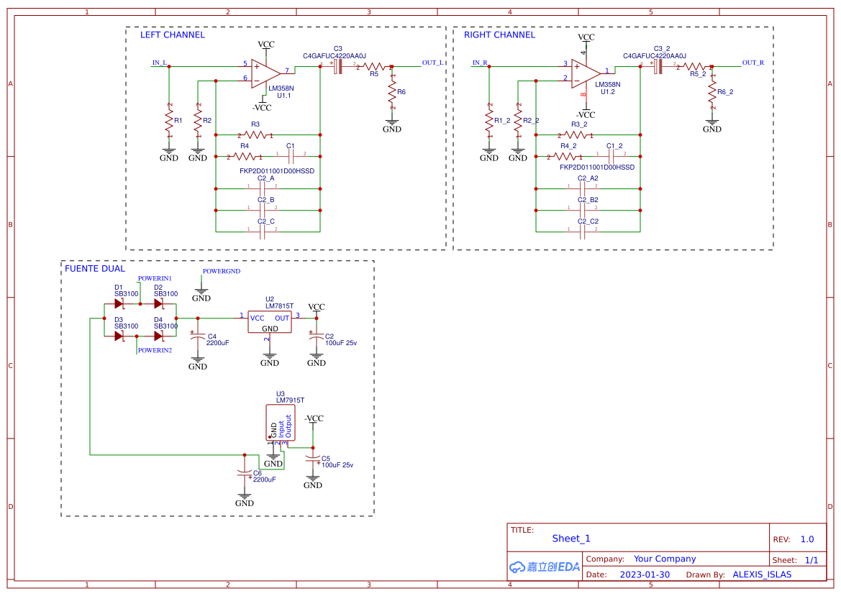
Task: Select electrolytic capacitor C6
Action: coord(245,472)
